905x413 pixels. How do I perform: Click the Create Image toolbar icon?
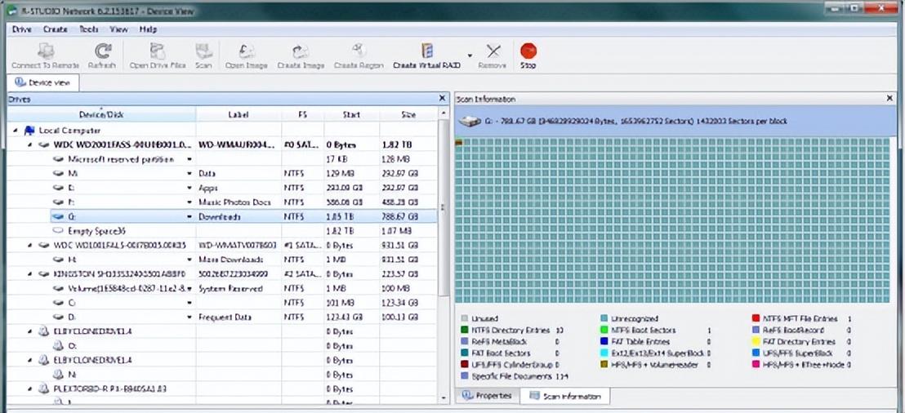click(x=301, y=51)
